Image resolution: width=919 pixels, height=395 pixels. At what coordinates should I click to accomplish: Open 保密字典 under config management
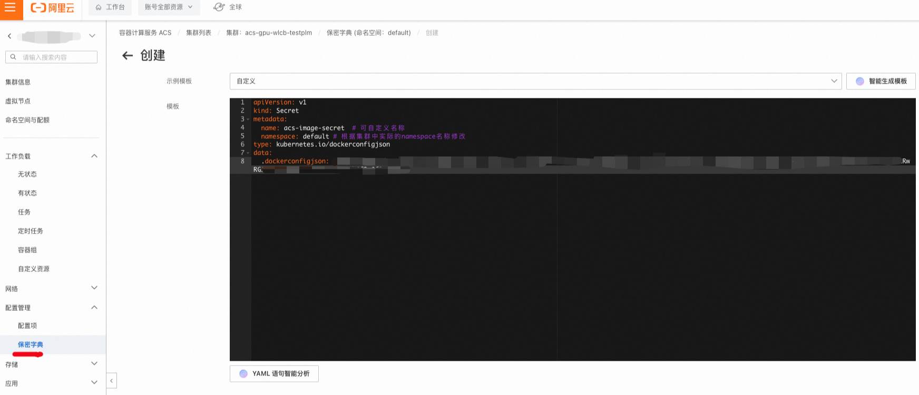[31, 345]
